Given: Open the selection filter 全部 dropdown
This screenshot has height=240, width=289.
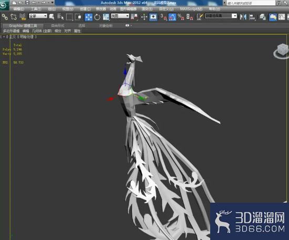Looking at the screenshot, I should tap(38, 16).
